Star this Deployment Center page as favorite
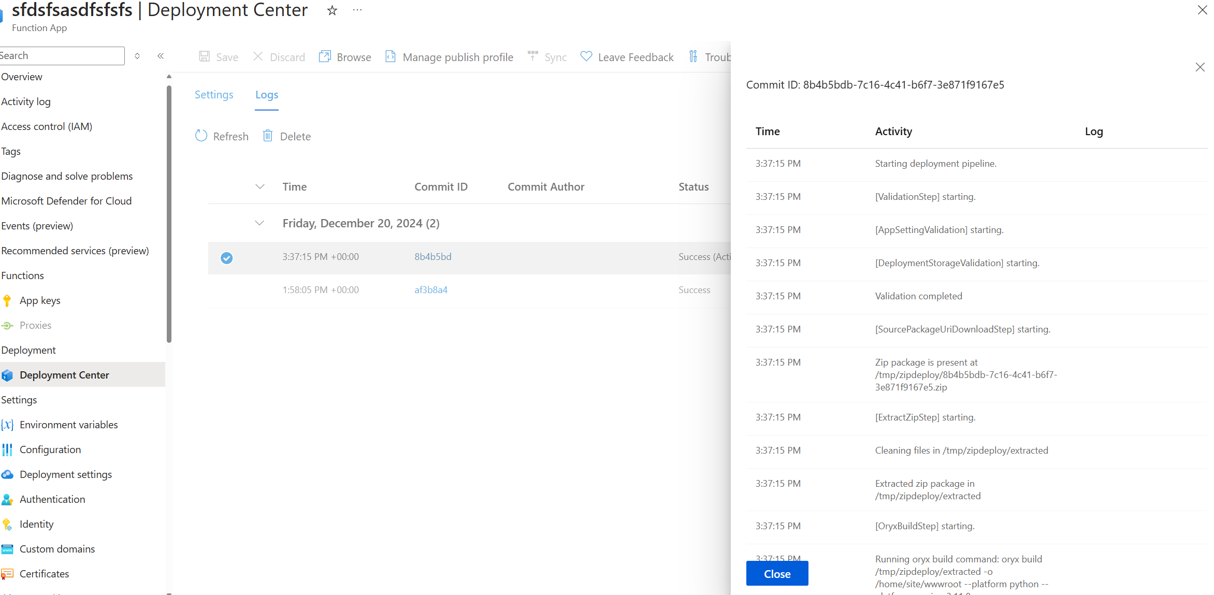 (331, 10)
